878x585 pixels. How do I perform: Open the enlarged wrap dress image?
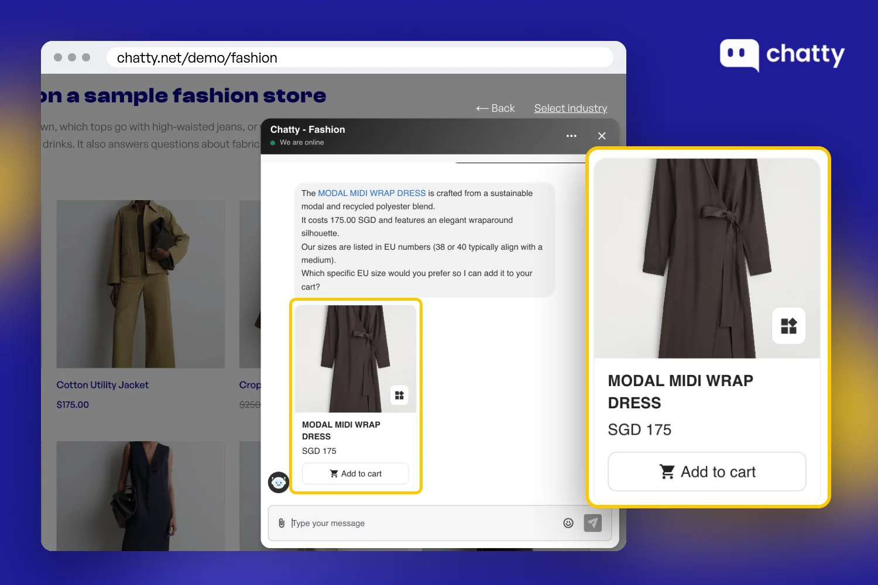(707, 258)
